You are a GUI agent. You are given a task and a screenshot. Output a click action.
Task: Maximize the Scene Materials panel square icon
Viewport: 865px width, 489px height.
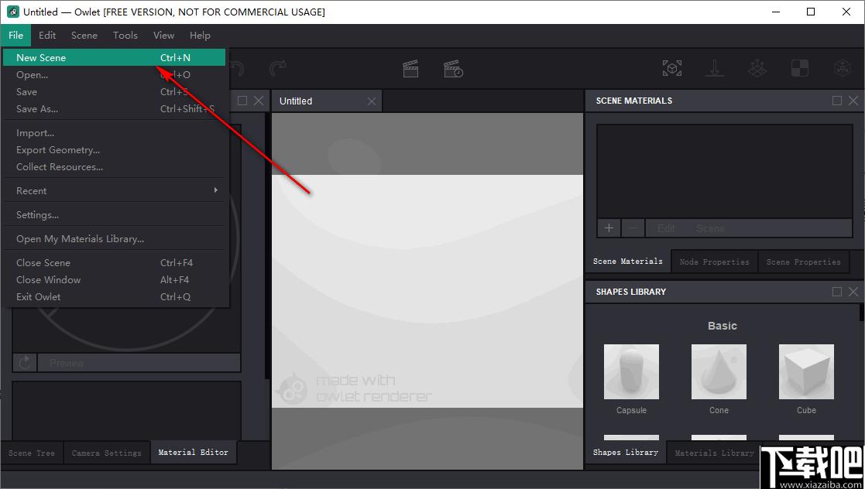tap(837, 101)
